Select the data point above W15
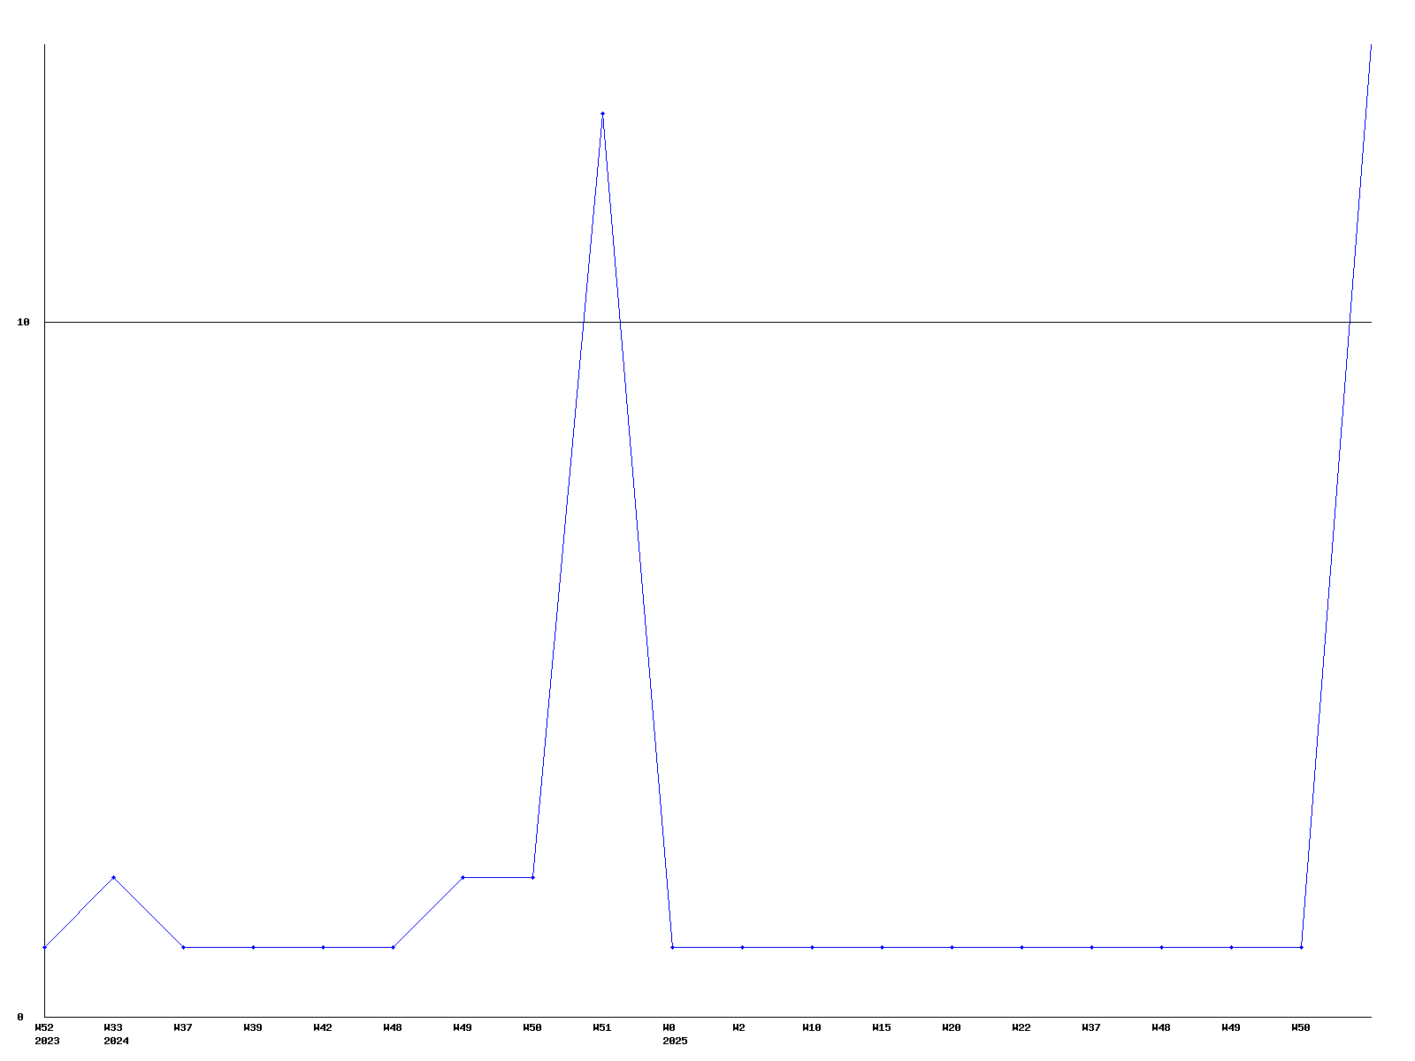Viewport: 1415px width, 1061px height. click(882, 947)
